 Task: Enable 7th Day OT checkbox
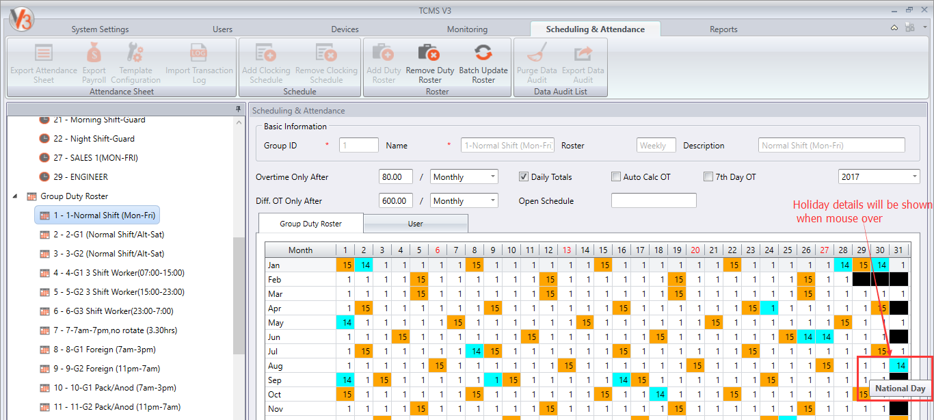708,176
